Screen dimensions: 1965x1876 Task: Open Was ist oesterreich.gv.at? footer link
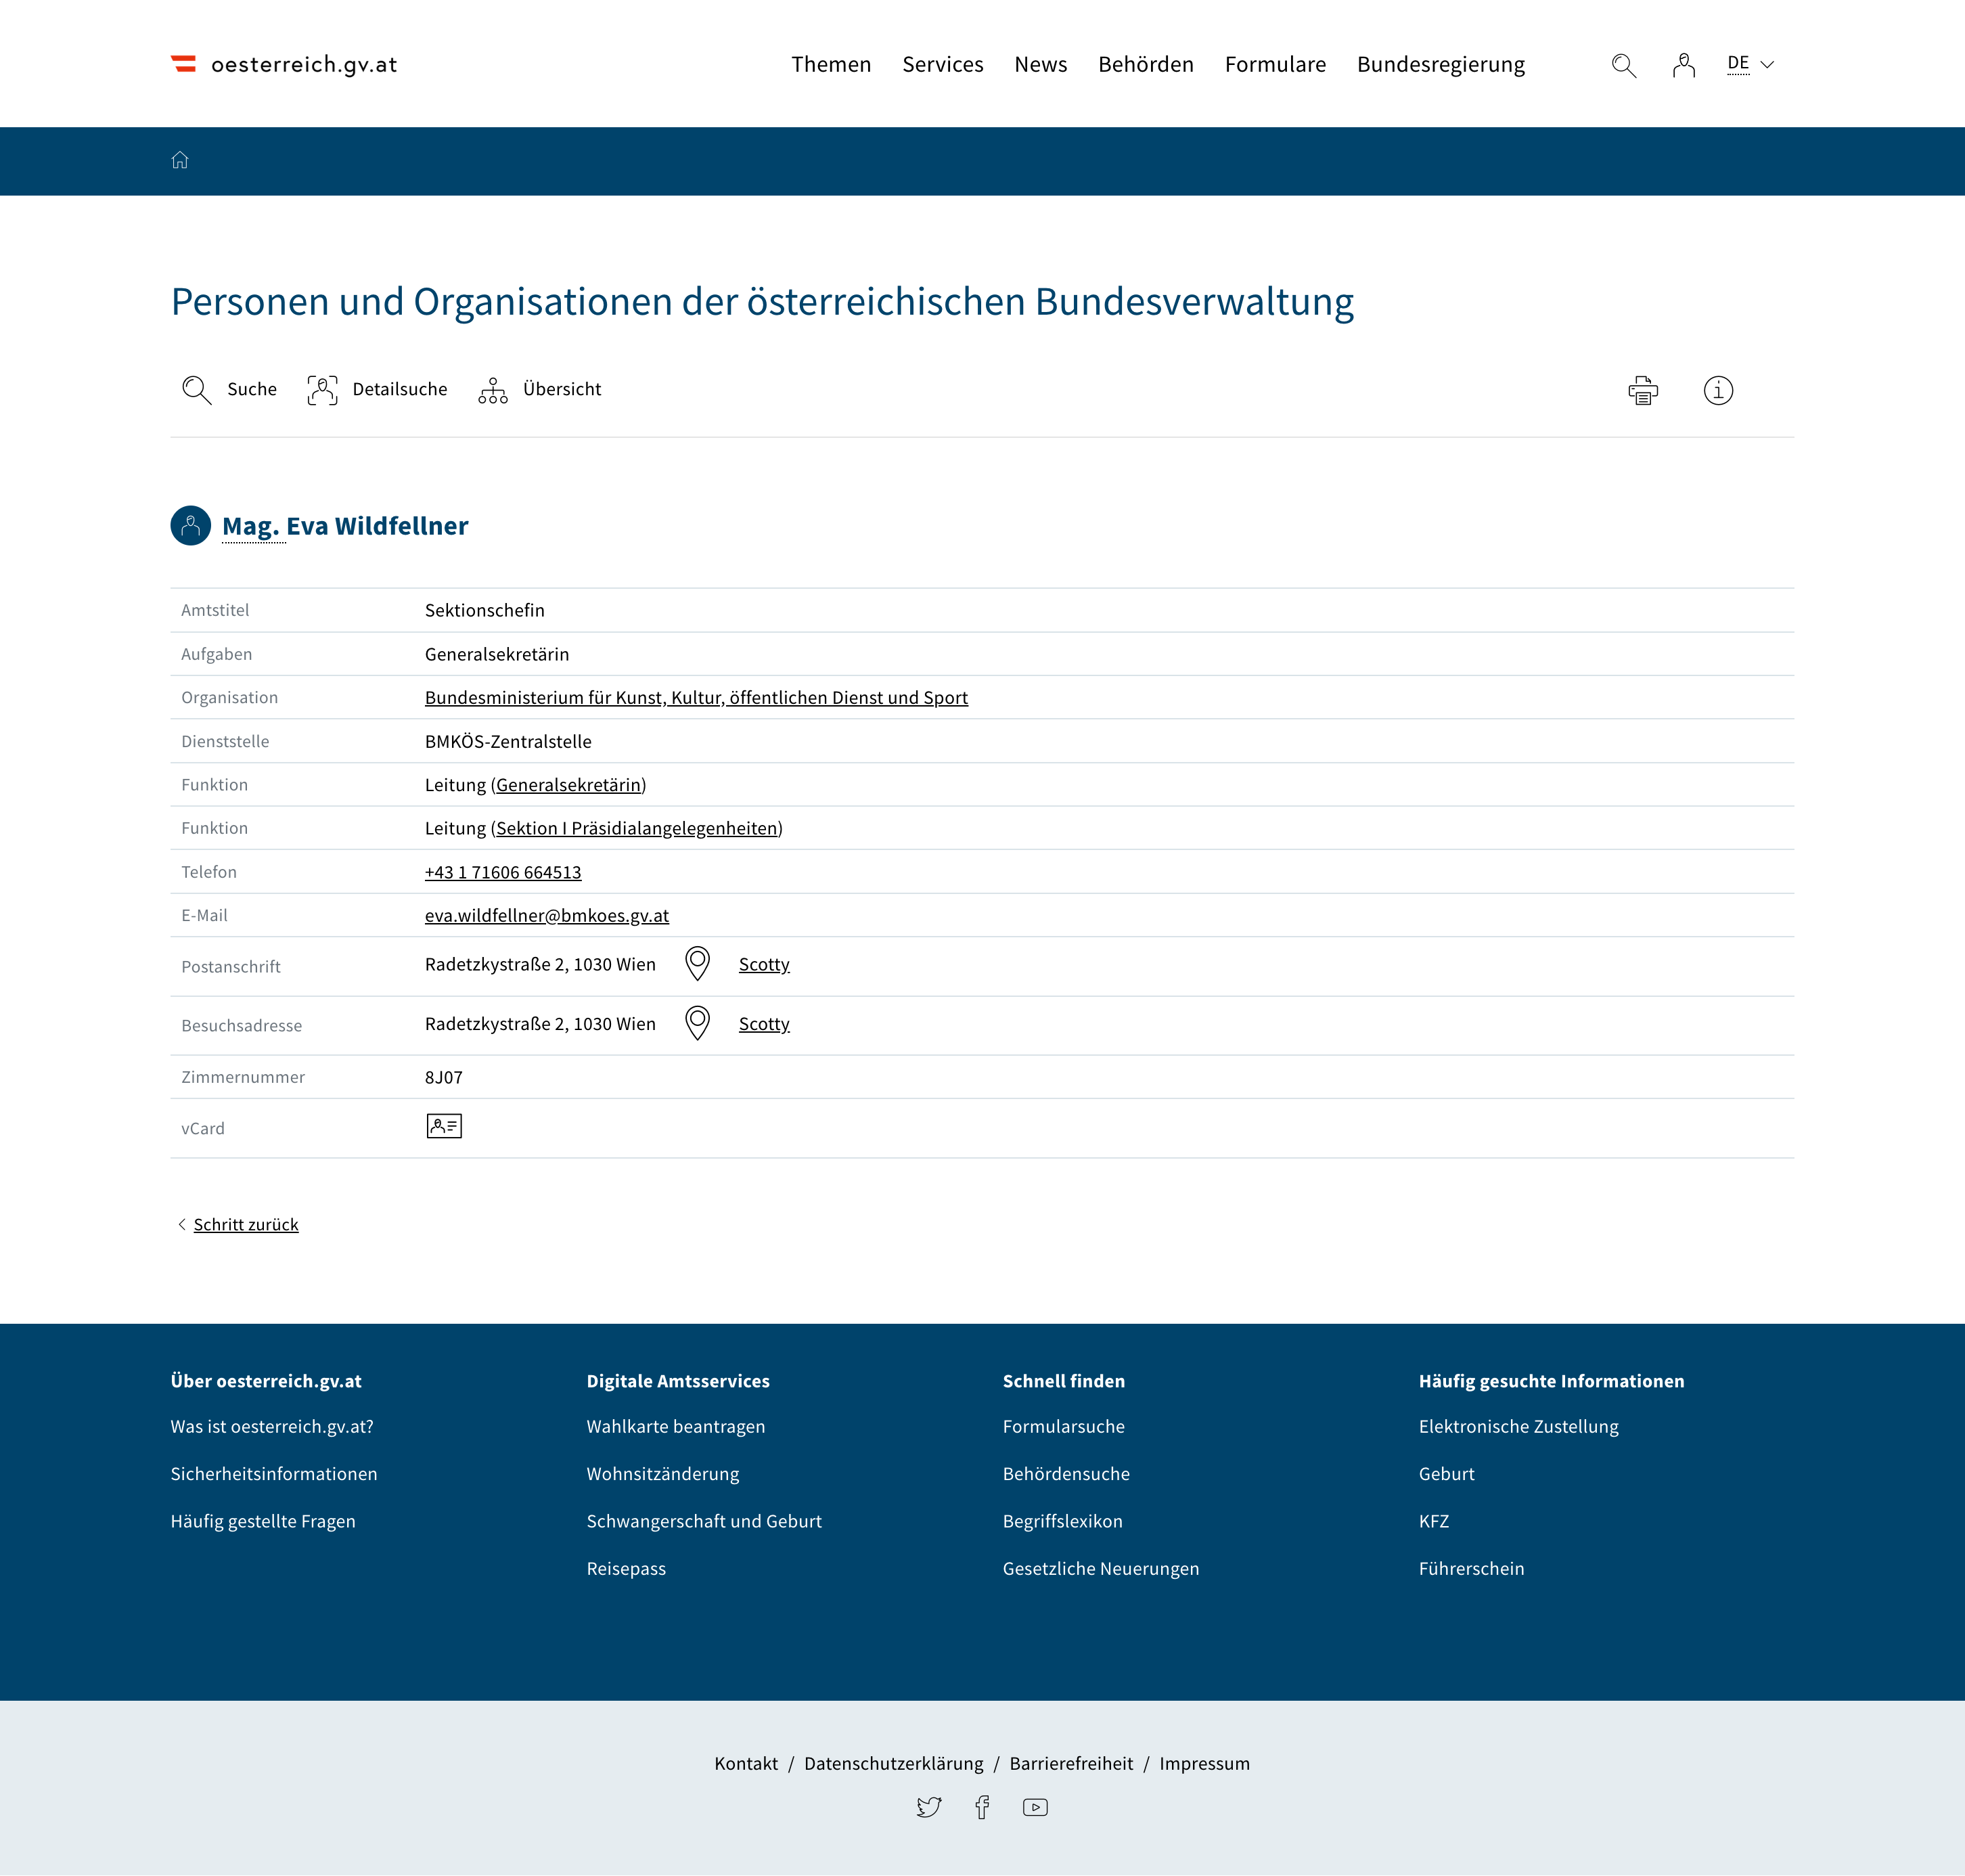coord(272,1426)
